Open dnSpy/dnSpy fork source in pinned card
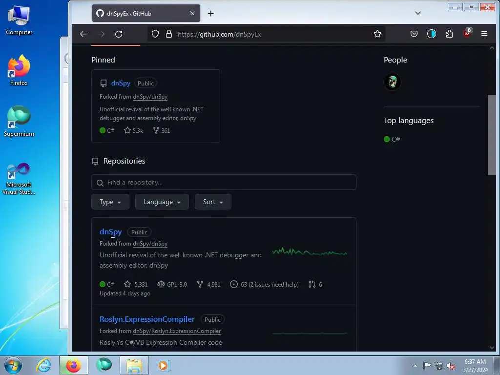500x375 pixels. click(x=150, y=97)
